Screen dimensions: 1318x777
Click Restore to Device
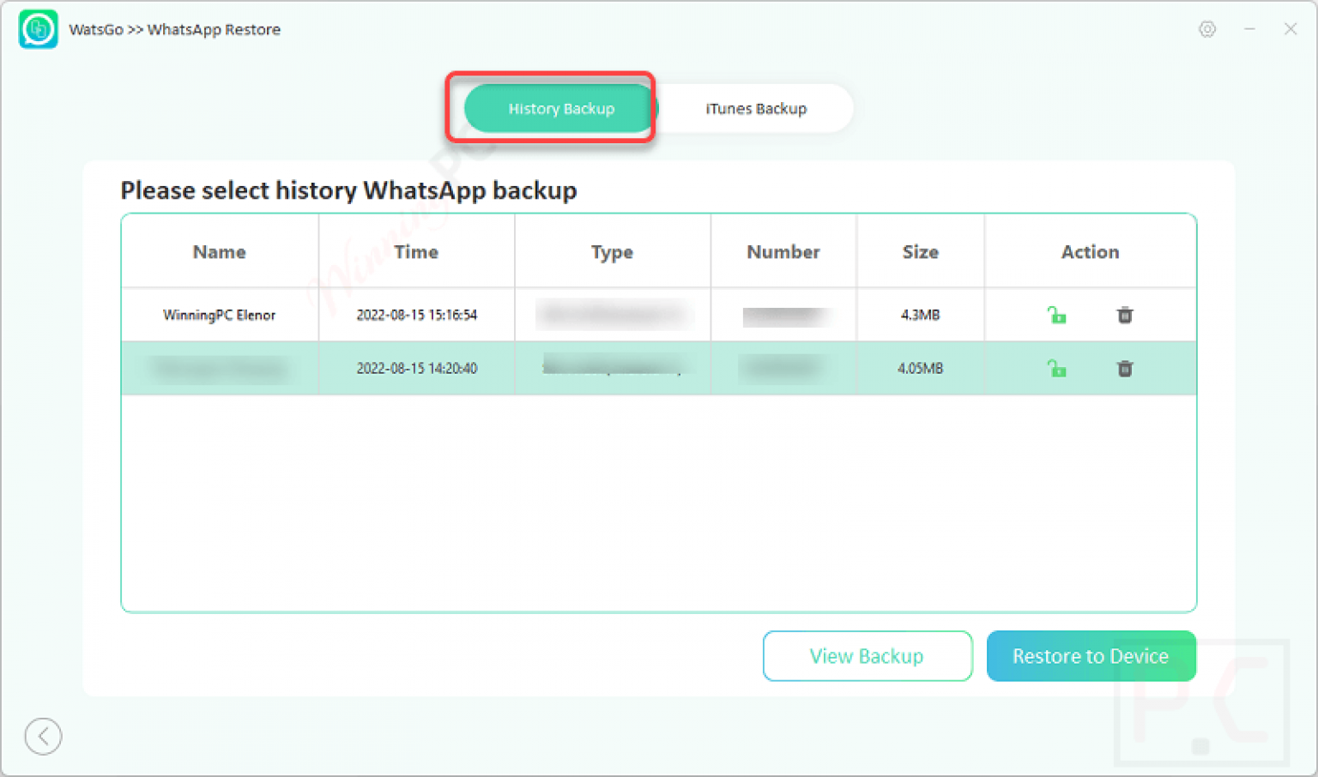coord(1091,656)
